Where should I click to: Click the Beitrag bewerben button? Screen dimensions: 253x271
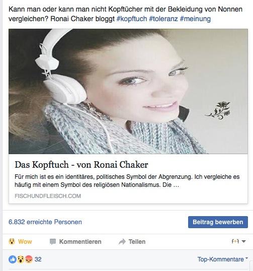pos(218,222)
